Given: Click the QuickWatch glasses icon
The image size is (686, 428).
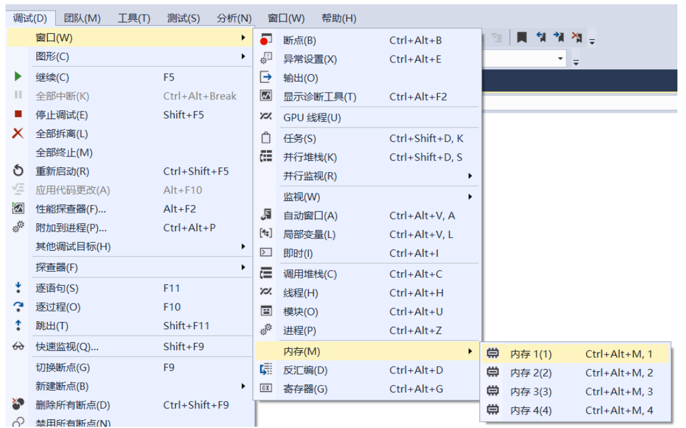Looking at the screenshot, I should [18, 346].
